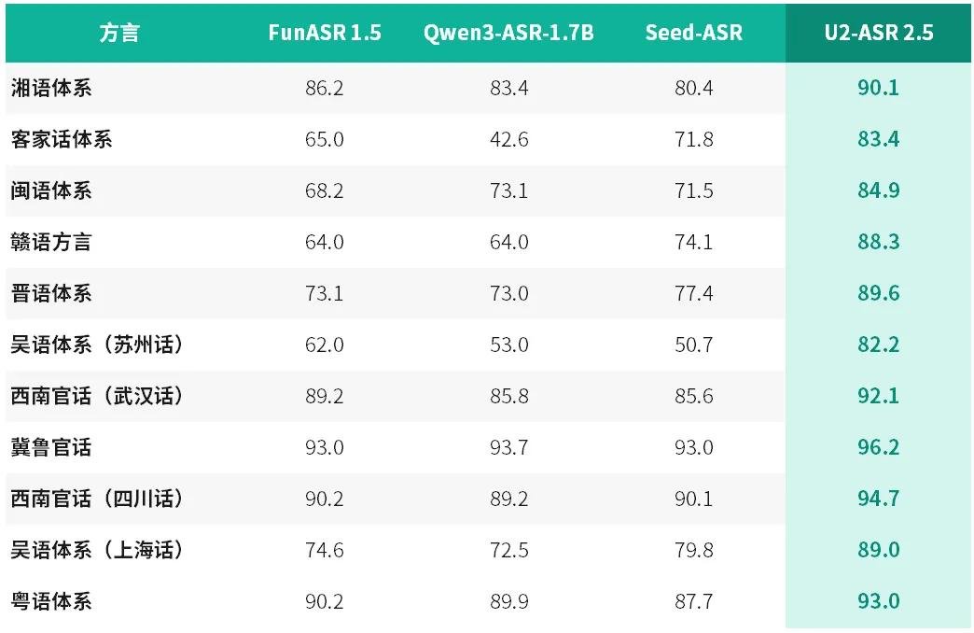This screenshot has width=974, height=633.
Task: Select the 42.6 Qwen3 score cell
Action: pos(508,139)
